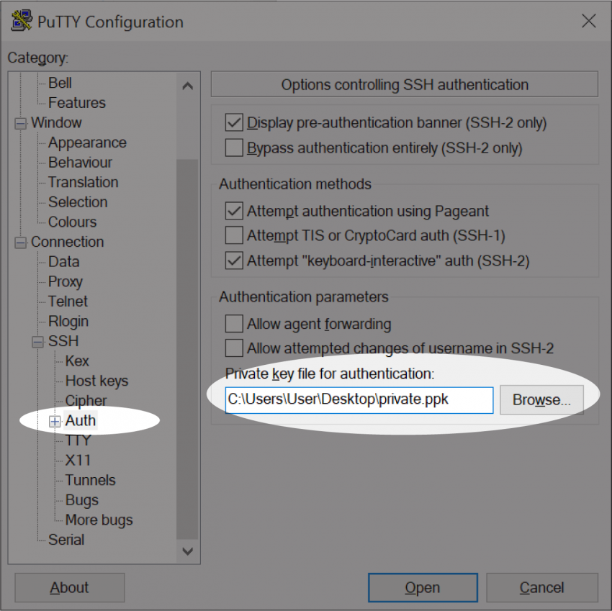Open the Browse dialog for key file
Image resolution: width=612 pixels, height=611 pixels.
pyautogui.click(x=541, y=400)
